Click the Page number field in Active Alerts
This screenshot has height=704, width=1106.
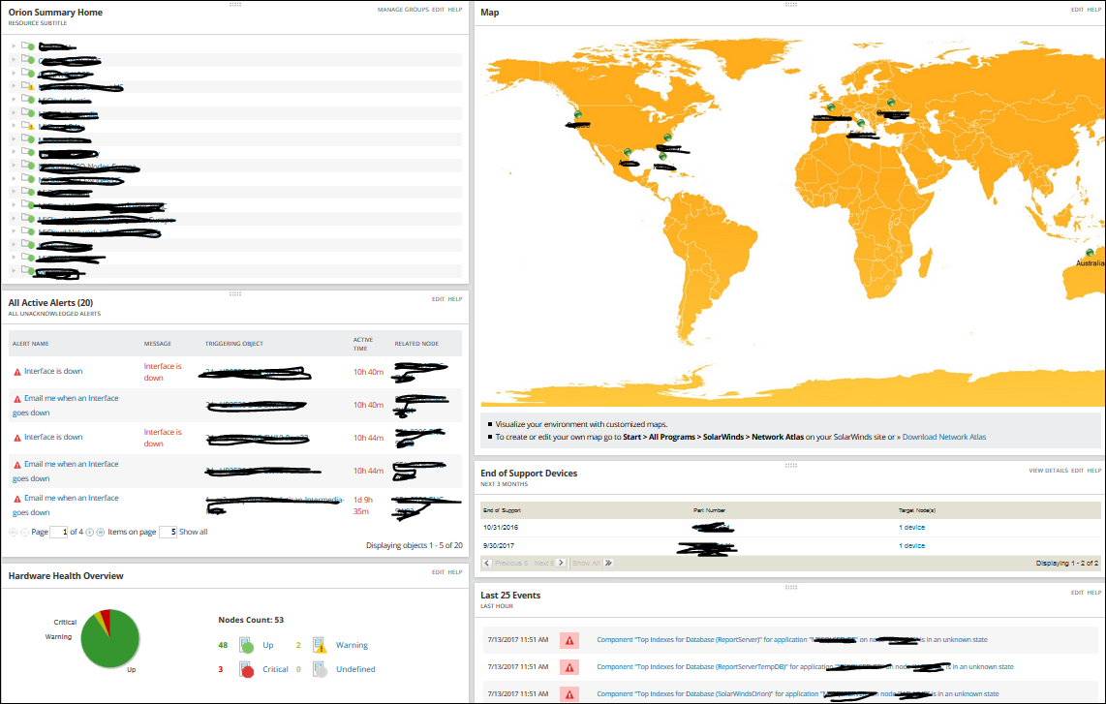(58, 532)
